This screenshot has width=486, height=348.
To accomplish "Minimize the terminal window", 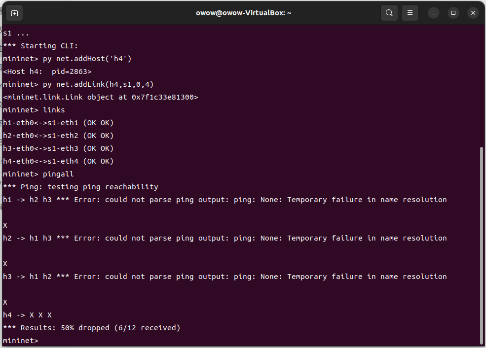I will [434, 13].
